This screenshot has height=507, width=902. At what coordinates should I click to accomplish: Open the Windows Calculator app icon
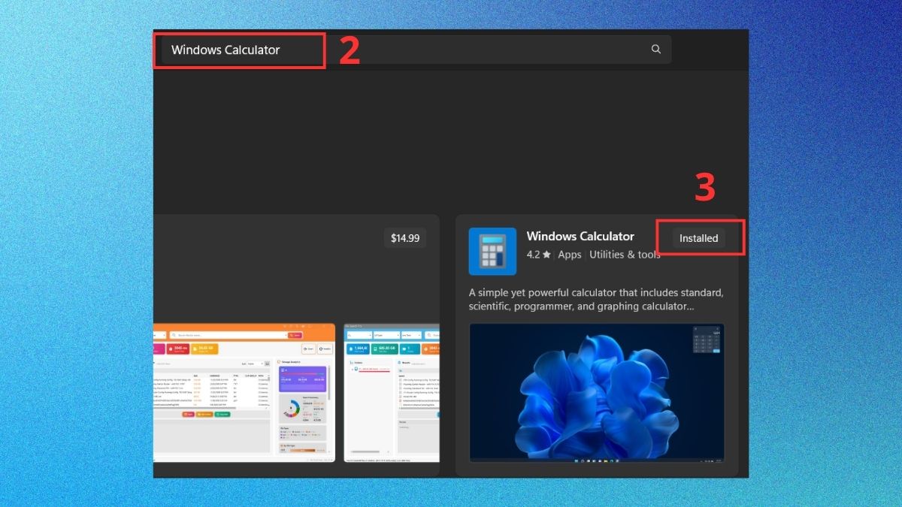[492, 251]
